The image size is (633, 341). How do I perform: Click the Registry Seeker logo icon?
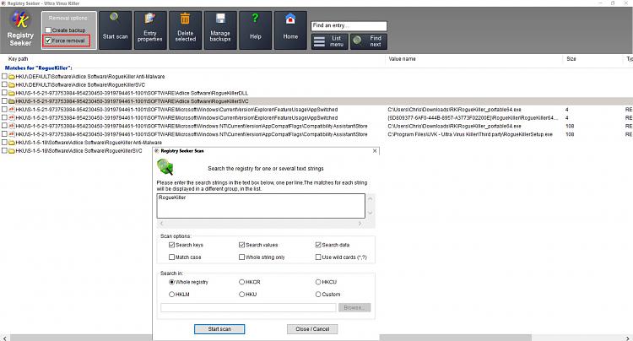(x=19, y=19)
